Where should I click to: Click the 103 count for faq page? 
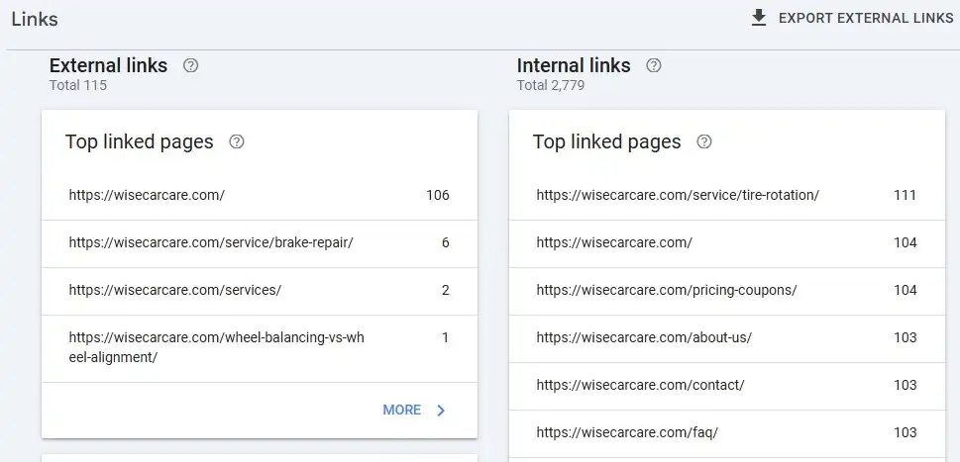(x=905, y=433)
